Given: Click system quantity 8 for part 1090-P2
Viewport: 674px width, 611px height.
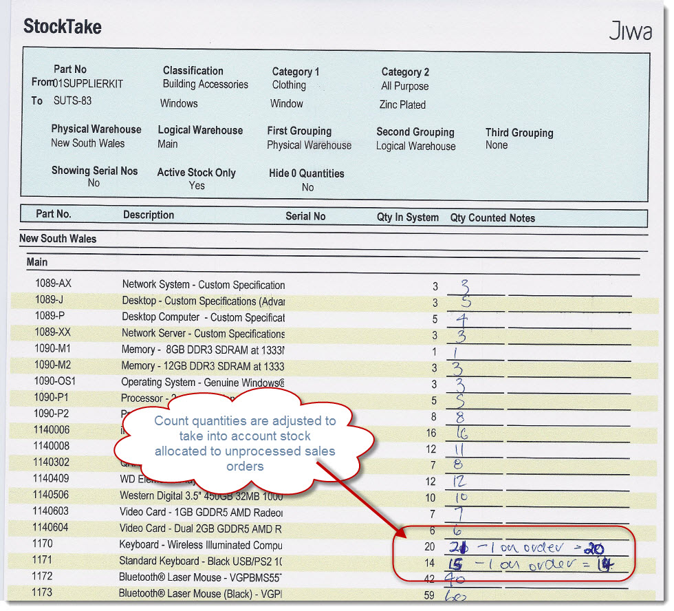Looking at the screenshot, I should pos(434,417).
